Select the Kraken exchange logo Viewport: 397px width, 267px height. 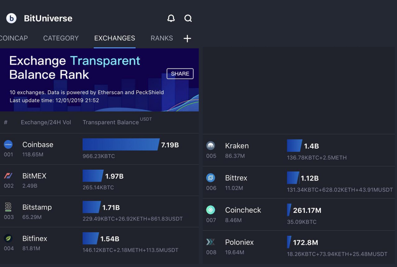211,146
